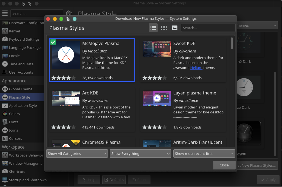Click the "38,154 downloads" text
The image size is (282, 187).
[97, 78]
